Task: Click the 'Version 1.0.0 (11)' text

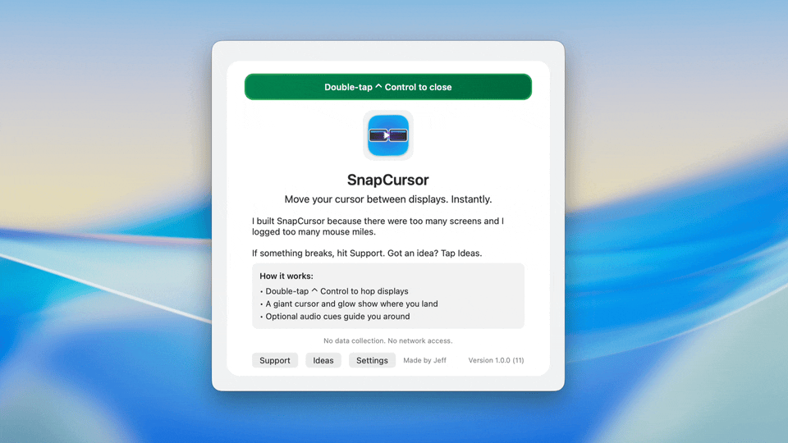Action: click(x=496, y=360)
